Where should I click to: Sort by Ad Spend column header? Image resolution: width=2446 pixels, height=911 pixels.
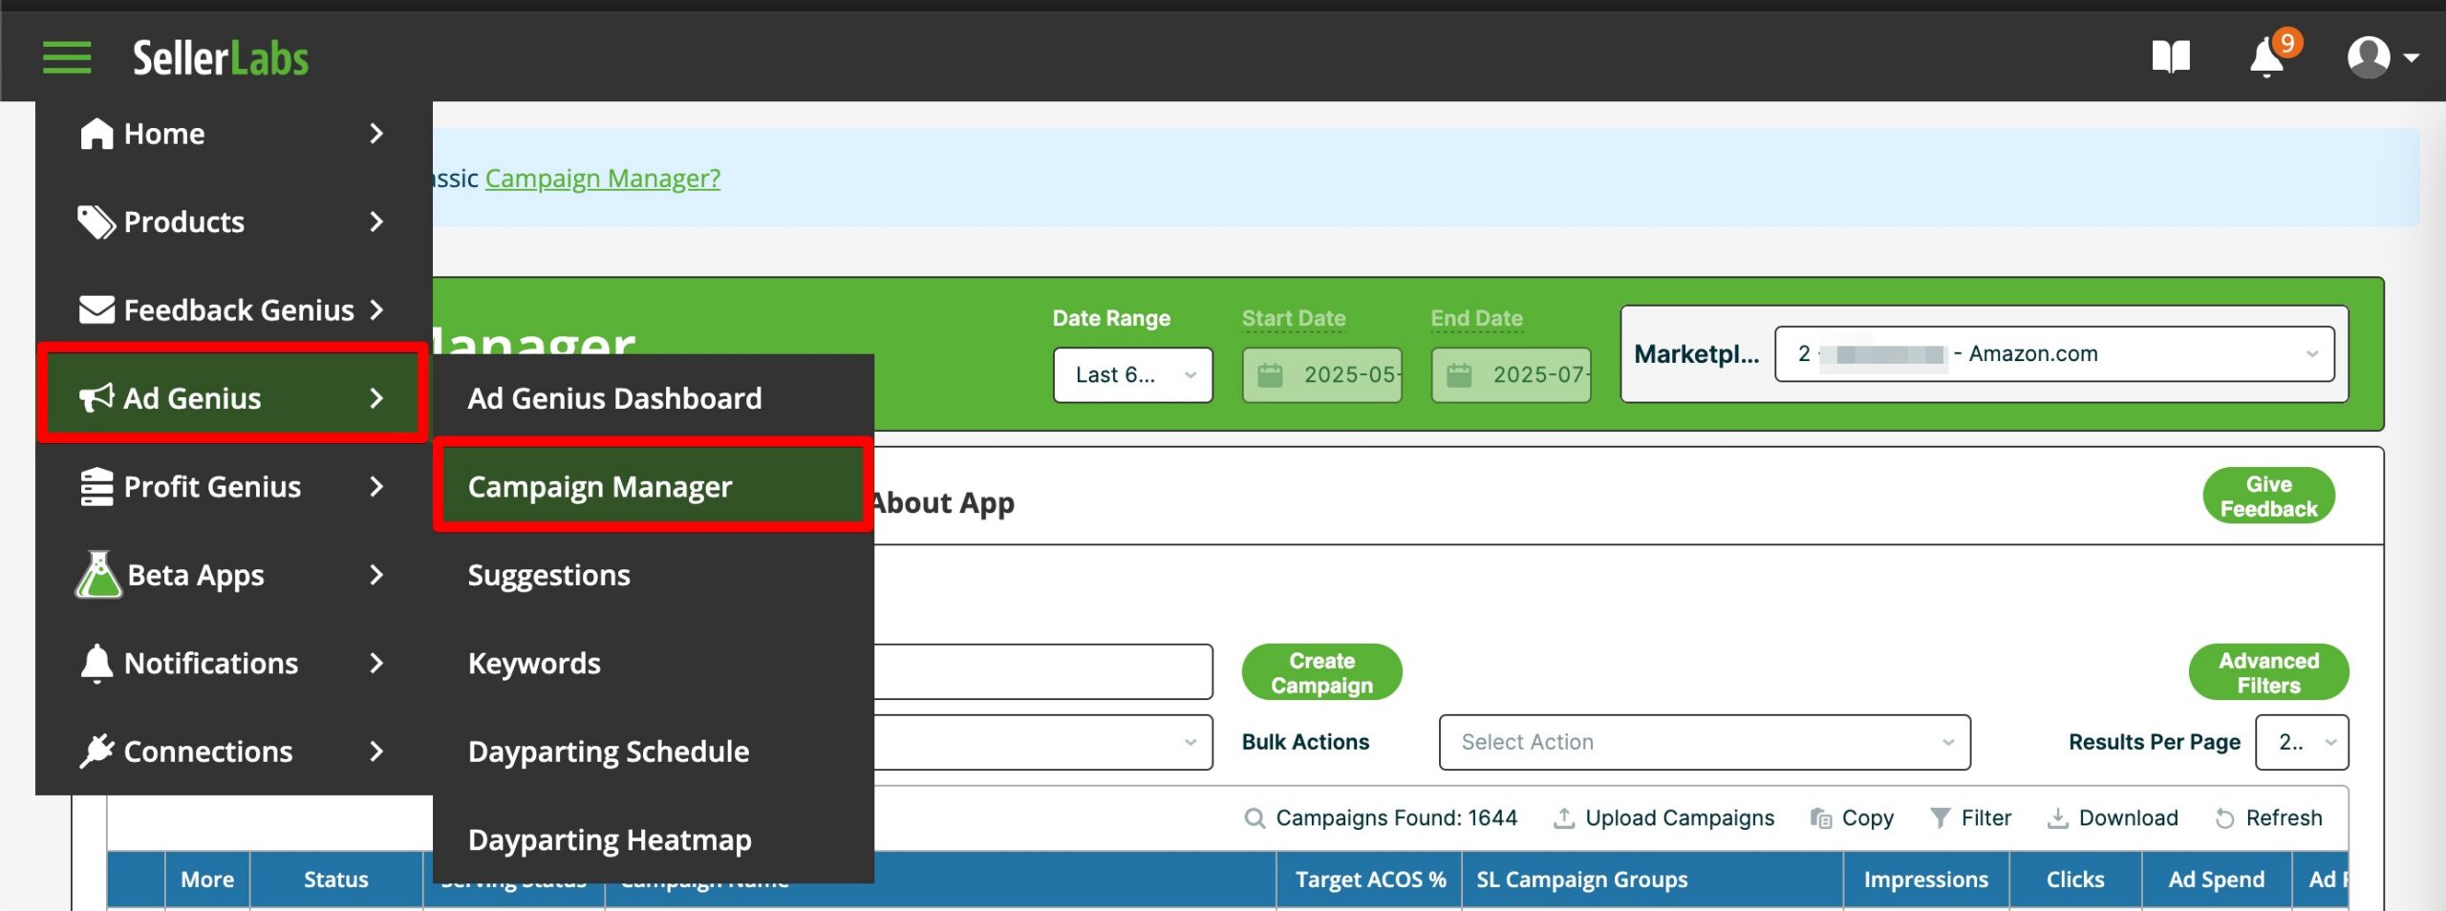[x=2217, y=879]
